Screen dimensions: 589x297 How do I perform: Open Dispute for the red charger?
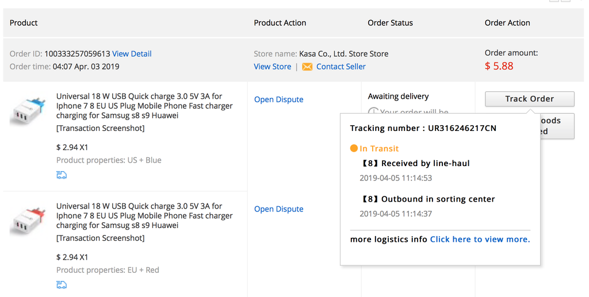click(279, 209)
